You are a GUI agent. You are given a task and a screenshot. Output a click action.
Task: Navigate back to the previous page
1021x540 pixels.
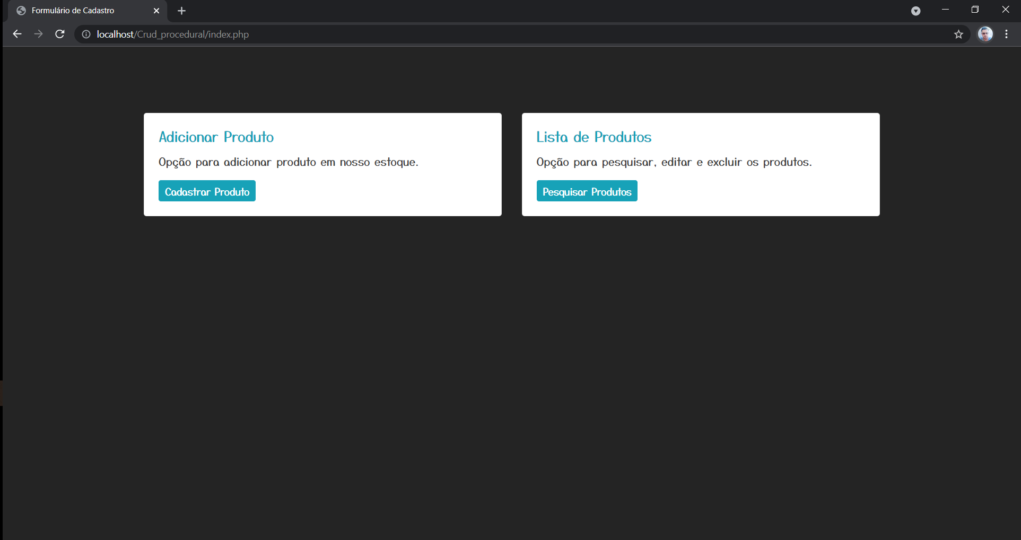click(17, 34)
